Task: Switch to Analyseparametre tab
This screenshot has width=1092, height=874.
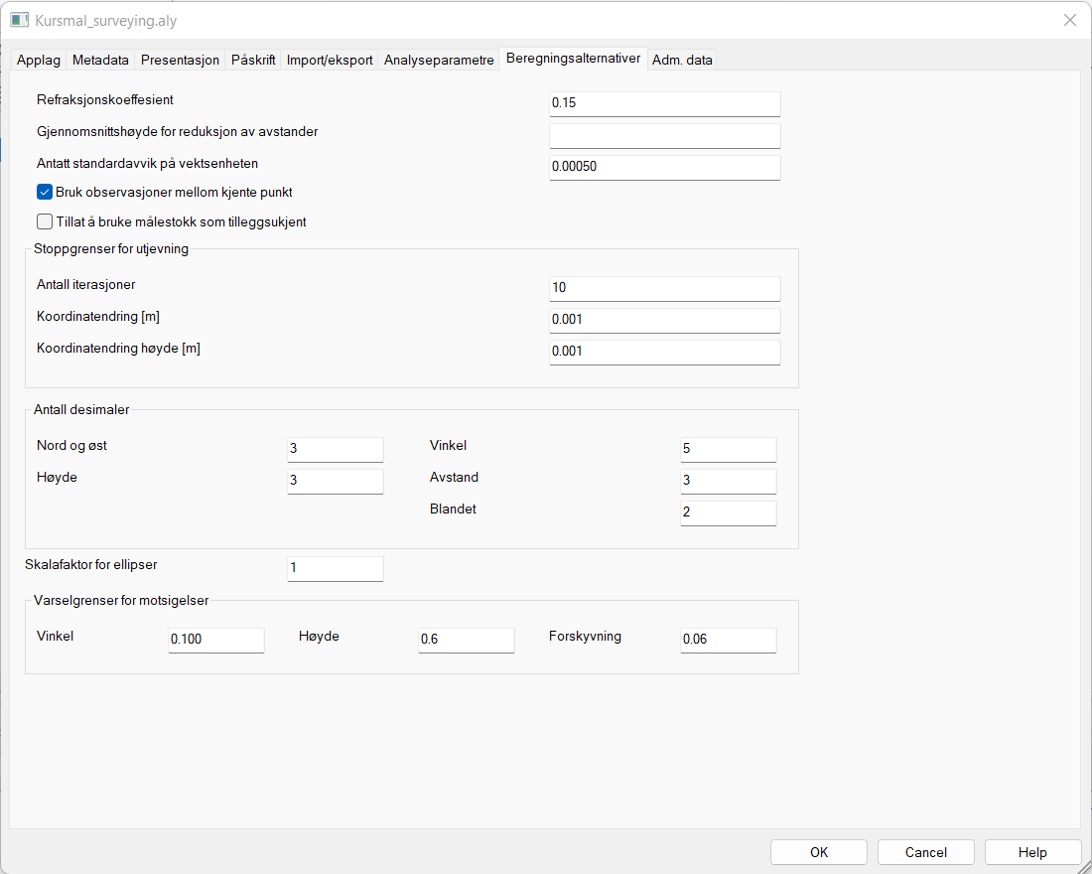Action: click(439, 60)
